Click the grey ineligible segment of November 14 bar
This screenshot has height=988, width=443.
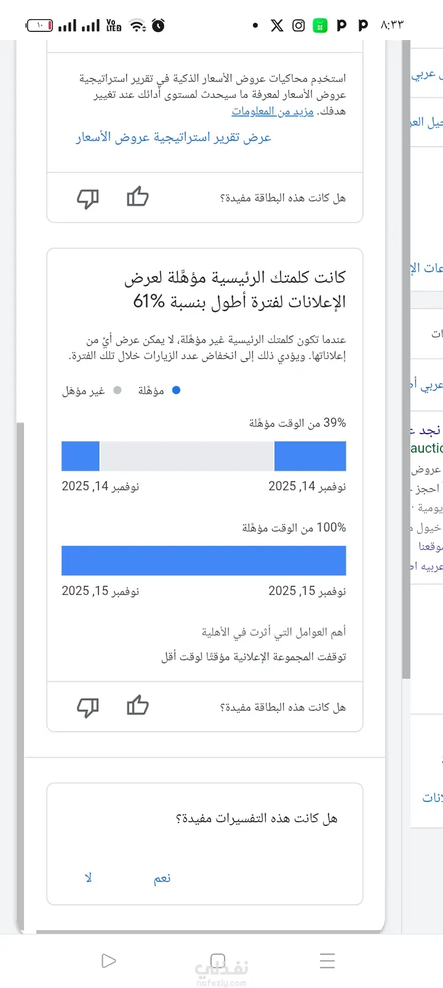186,456
